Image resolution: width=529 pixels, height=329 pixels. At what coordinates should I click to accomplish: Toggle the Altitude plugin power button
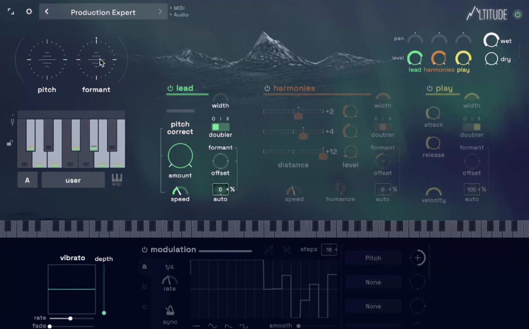coord(517,14)
